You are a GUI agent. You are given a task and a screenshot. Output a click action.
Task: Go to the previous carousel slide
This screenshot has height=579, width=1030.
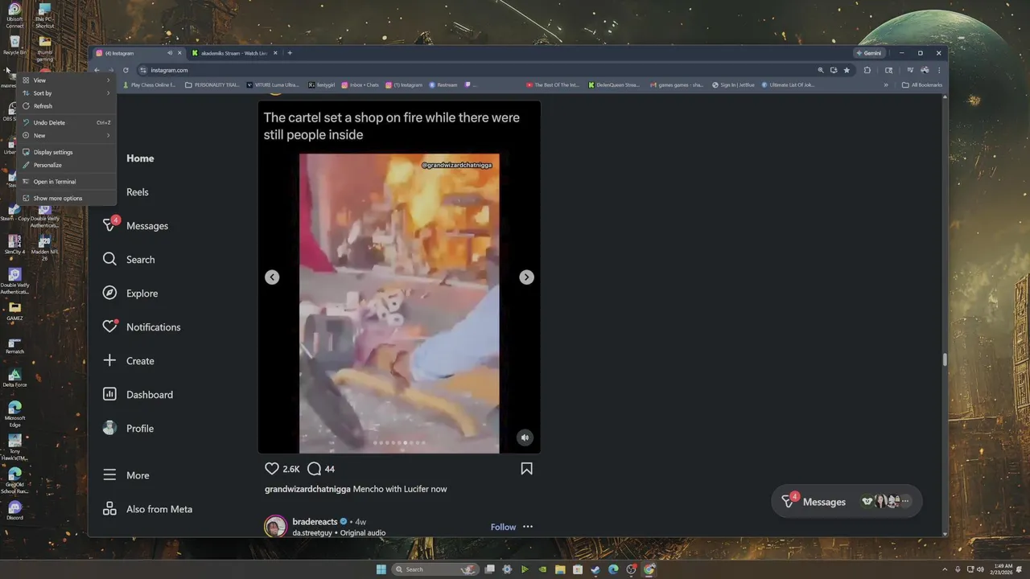click(x=272, y=277)
